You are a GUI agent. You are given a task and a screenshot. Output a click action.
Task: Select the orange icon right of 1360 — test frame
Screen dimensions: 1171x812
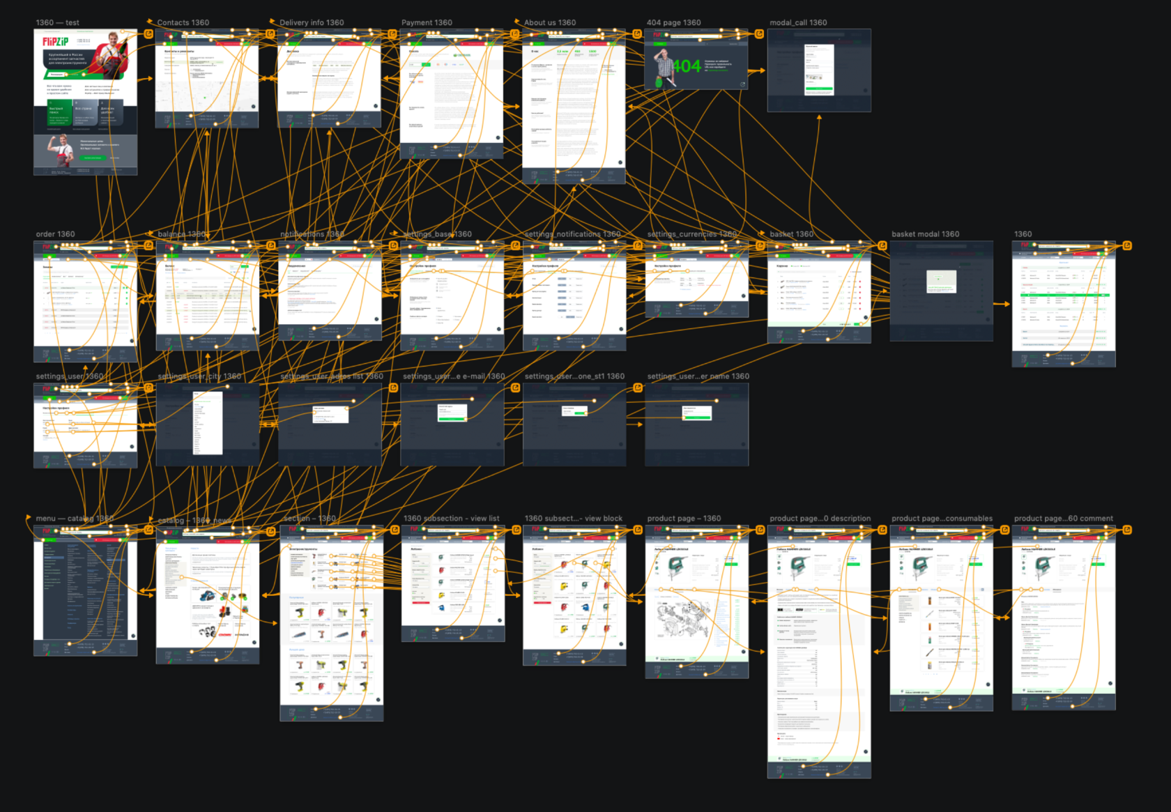click(x=148, y=33)
